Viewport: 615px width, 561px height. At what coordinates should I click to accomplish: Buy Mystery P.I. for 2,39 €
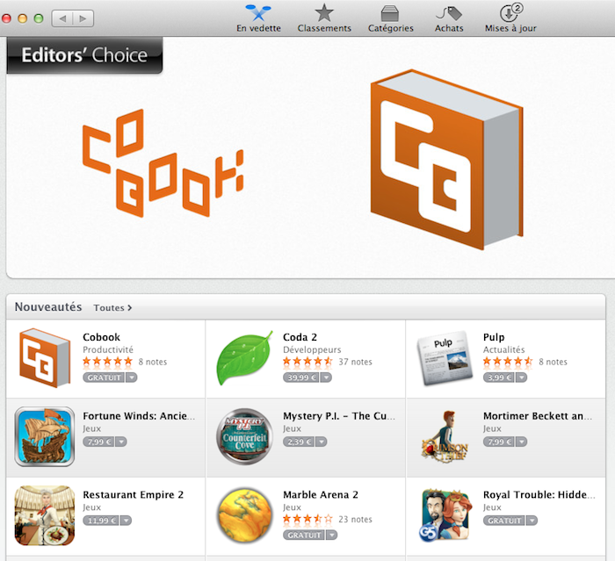coord(299,442)
